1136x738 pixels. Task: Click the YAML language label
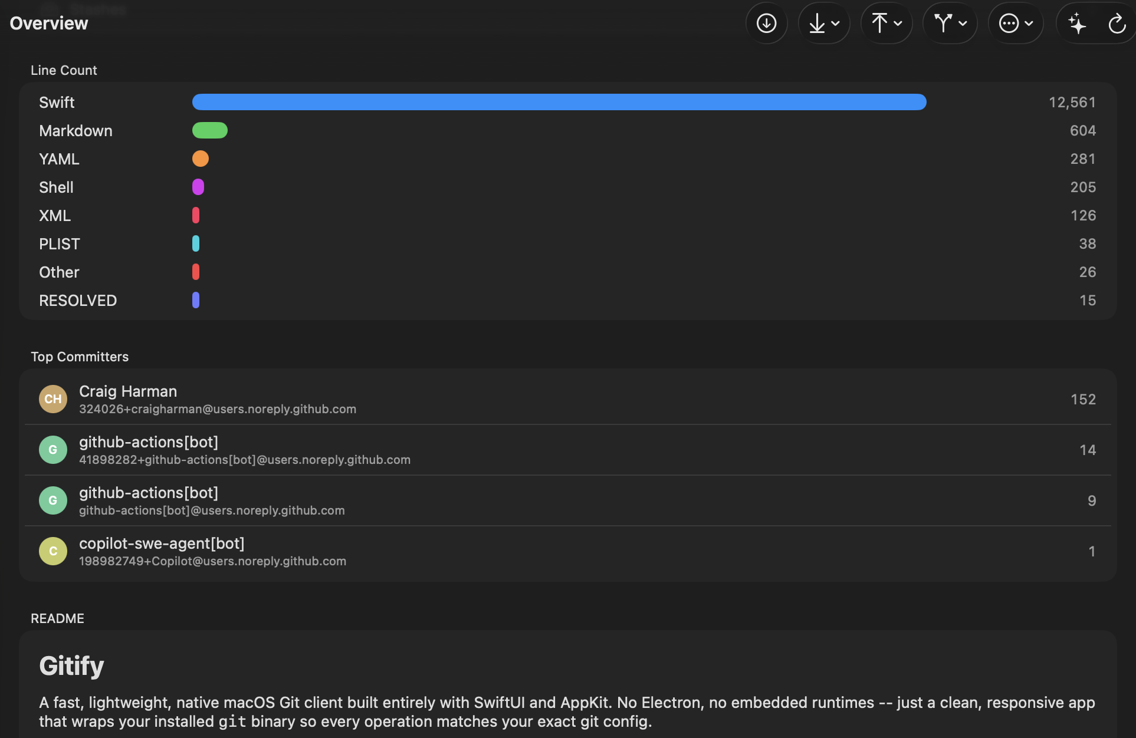click(59, 159)
